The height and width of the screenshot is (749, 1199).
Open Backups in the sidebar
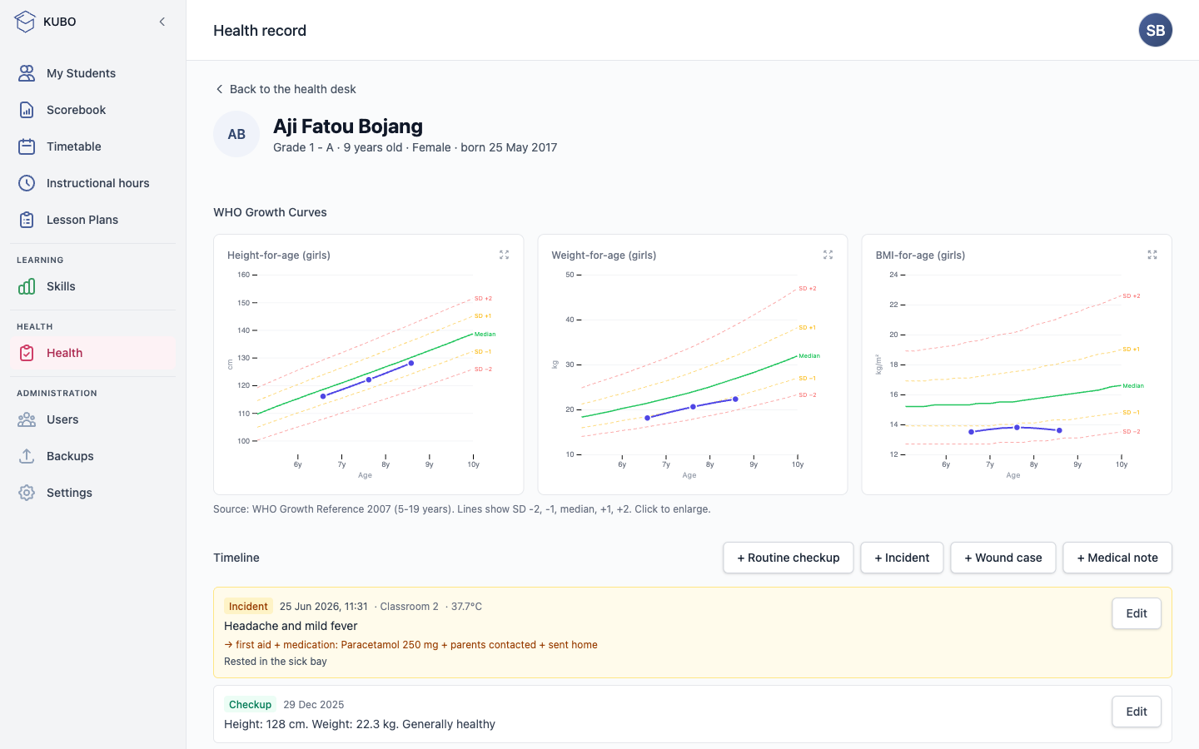pos(93,456)
